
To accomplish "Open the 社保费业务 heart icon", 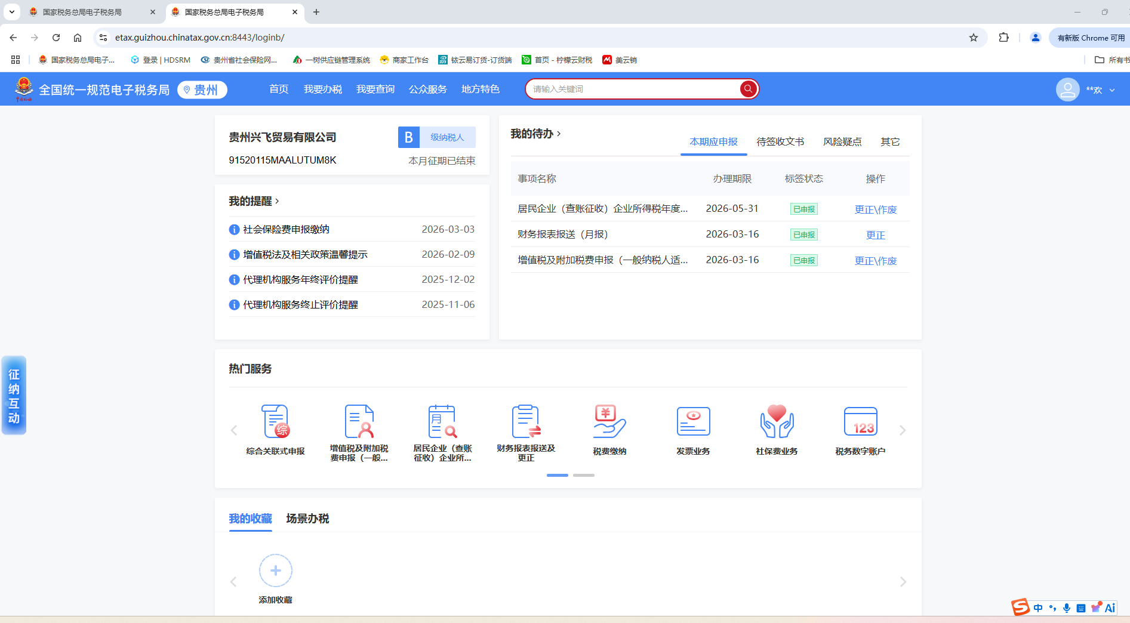I will 777,422.
